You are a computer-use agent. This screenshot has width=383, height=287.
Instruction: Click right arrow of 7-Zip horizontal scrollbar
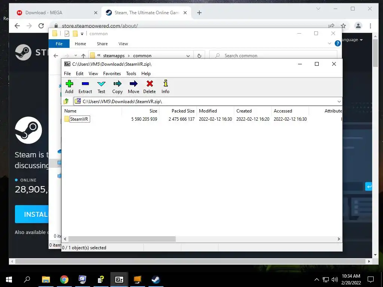coord(339,239)
